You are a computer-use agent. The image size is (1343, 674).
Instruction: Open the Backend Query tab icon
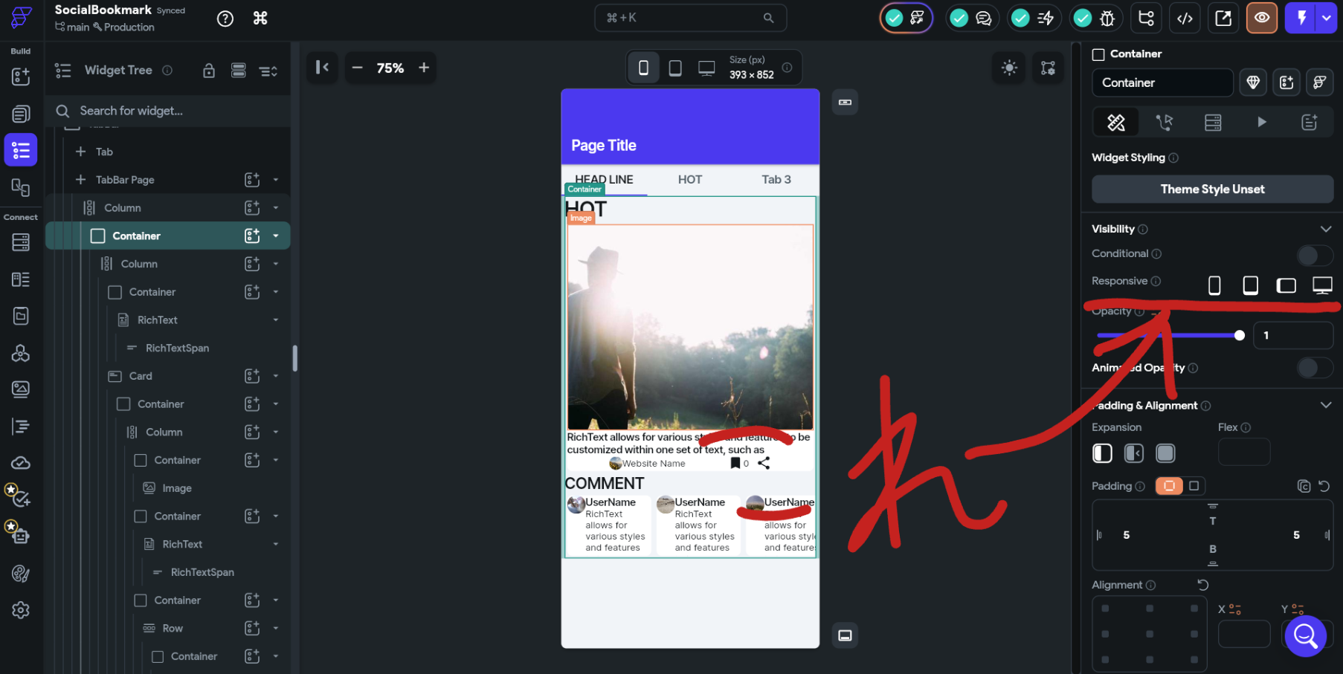click(x=1213, y=123)
